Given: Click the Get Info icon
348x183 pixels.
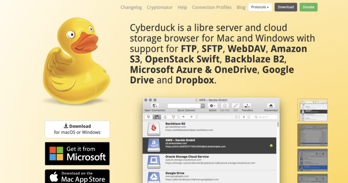Looking at the screenshot, I should click(225, 106).
